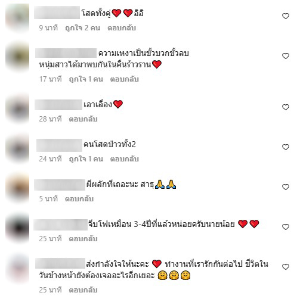Tap heart icon on "ส่งกำลังใจให้นะคะ" comment
297x302 pixels.
286,267
